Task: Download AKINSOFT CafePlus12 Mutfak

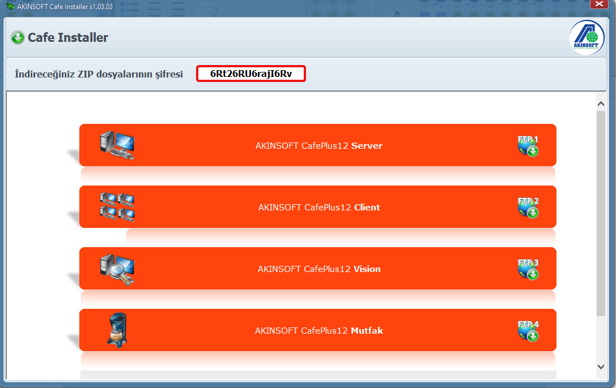Action: click(318, 330)
